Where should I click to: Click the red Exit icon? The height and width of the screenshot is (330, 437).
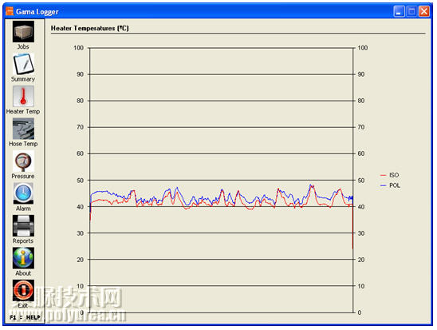23,290
